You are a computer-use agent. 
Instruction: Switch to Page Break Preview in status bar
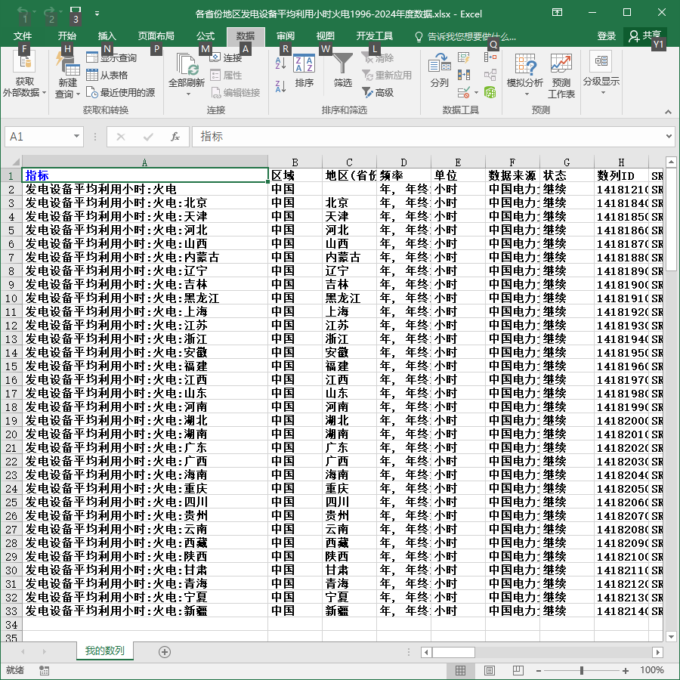pyautogui.click(x=518, y=670)
